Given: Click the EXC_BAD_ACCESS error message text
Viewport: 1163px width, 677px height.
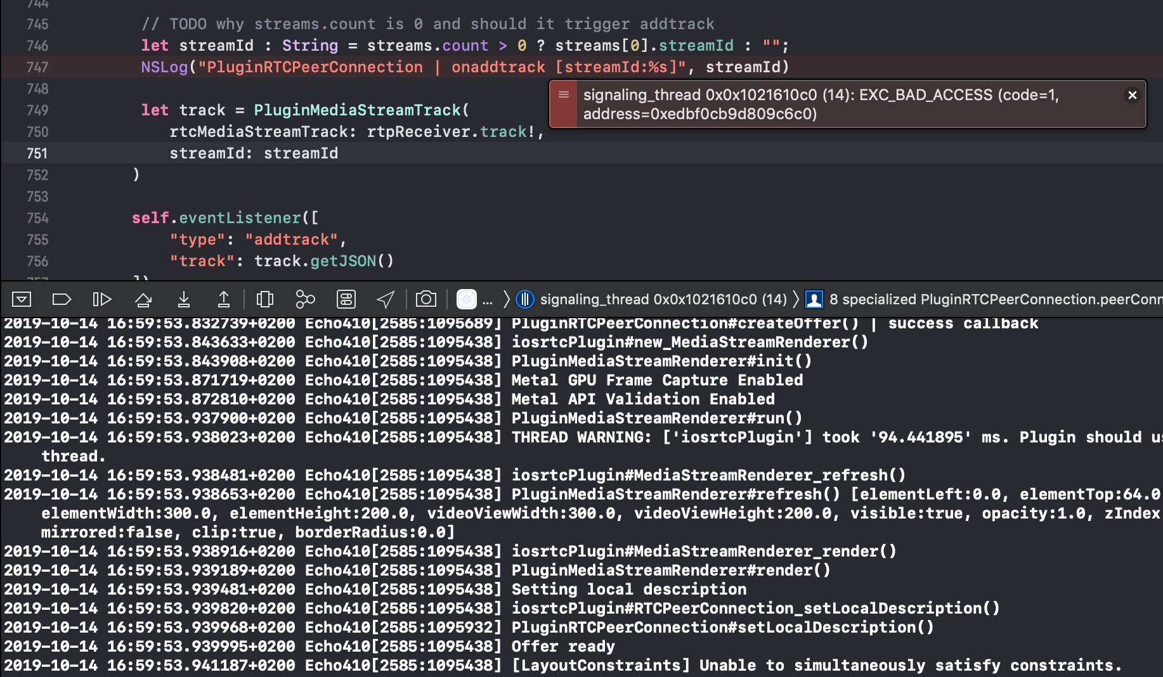Looking at the screenshot, I should pyautogui.click(x=821, y=104).
